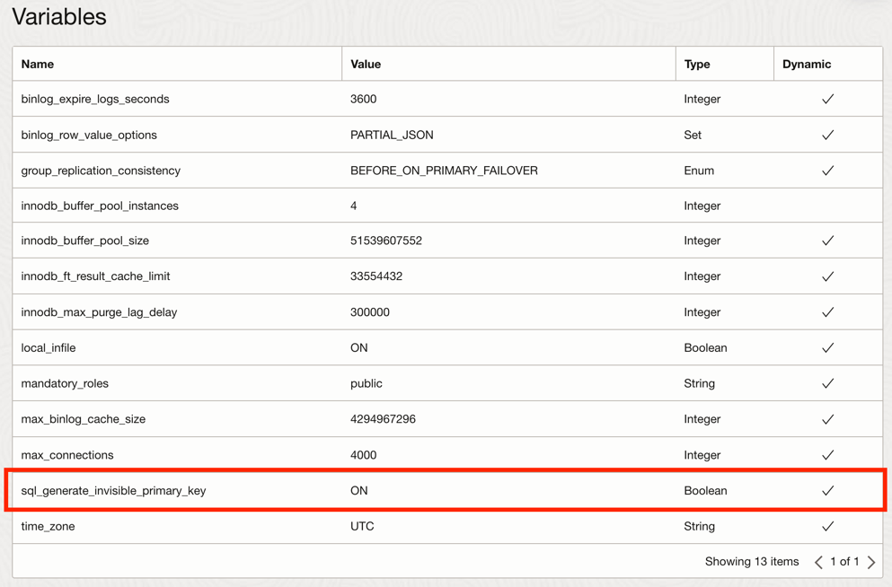Click the Dynamic checkmark for max_connections
This screenshot has width=892, height=587.
(827, 454)
